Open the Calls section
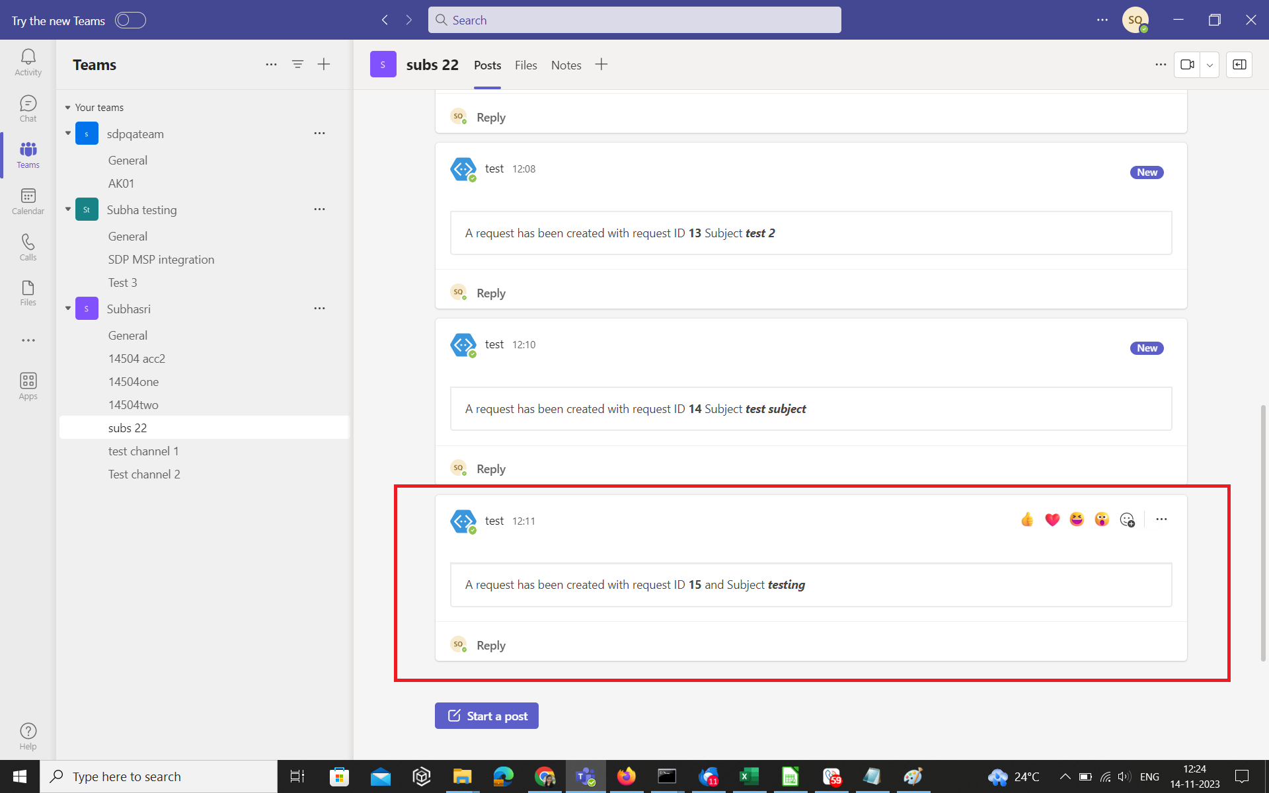This screenshot has width=1269, height=793. (28, 247)
